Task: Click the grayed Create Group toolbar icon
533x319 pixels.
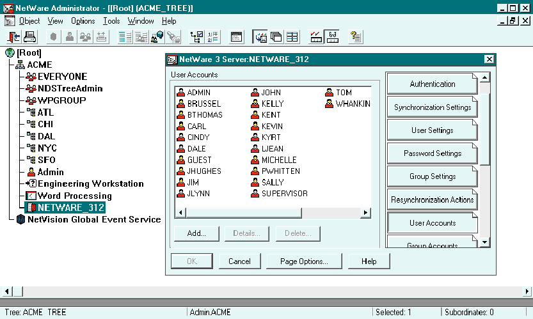Action: point(85,36)
